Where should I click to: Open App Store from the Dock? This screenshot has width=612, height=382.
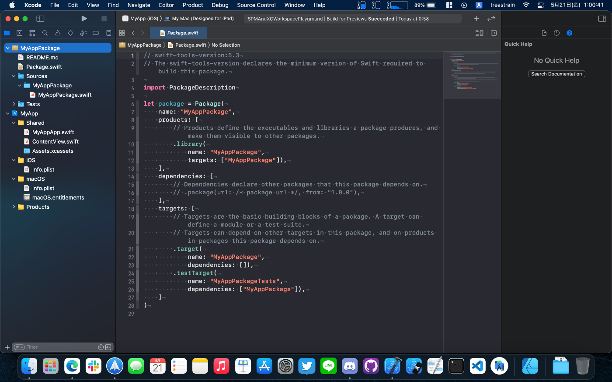(x=264, y=366)
